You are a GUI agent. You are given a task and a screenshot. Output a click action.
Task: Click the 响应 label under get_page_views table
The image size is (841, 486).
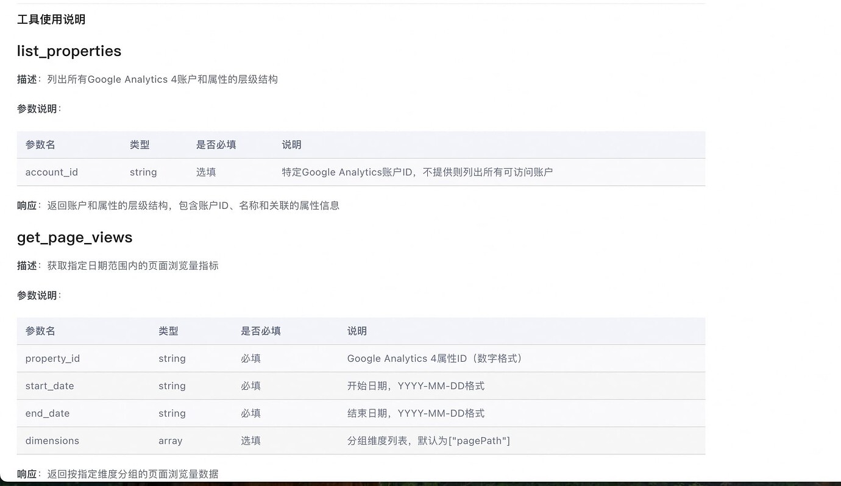click(27, 473)
